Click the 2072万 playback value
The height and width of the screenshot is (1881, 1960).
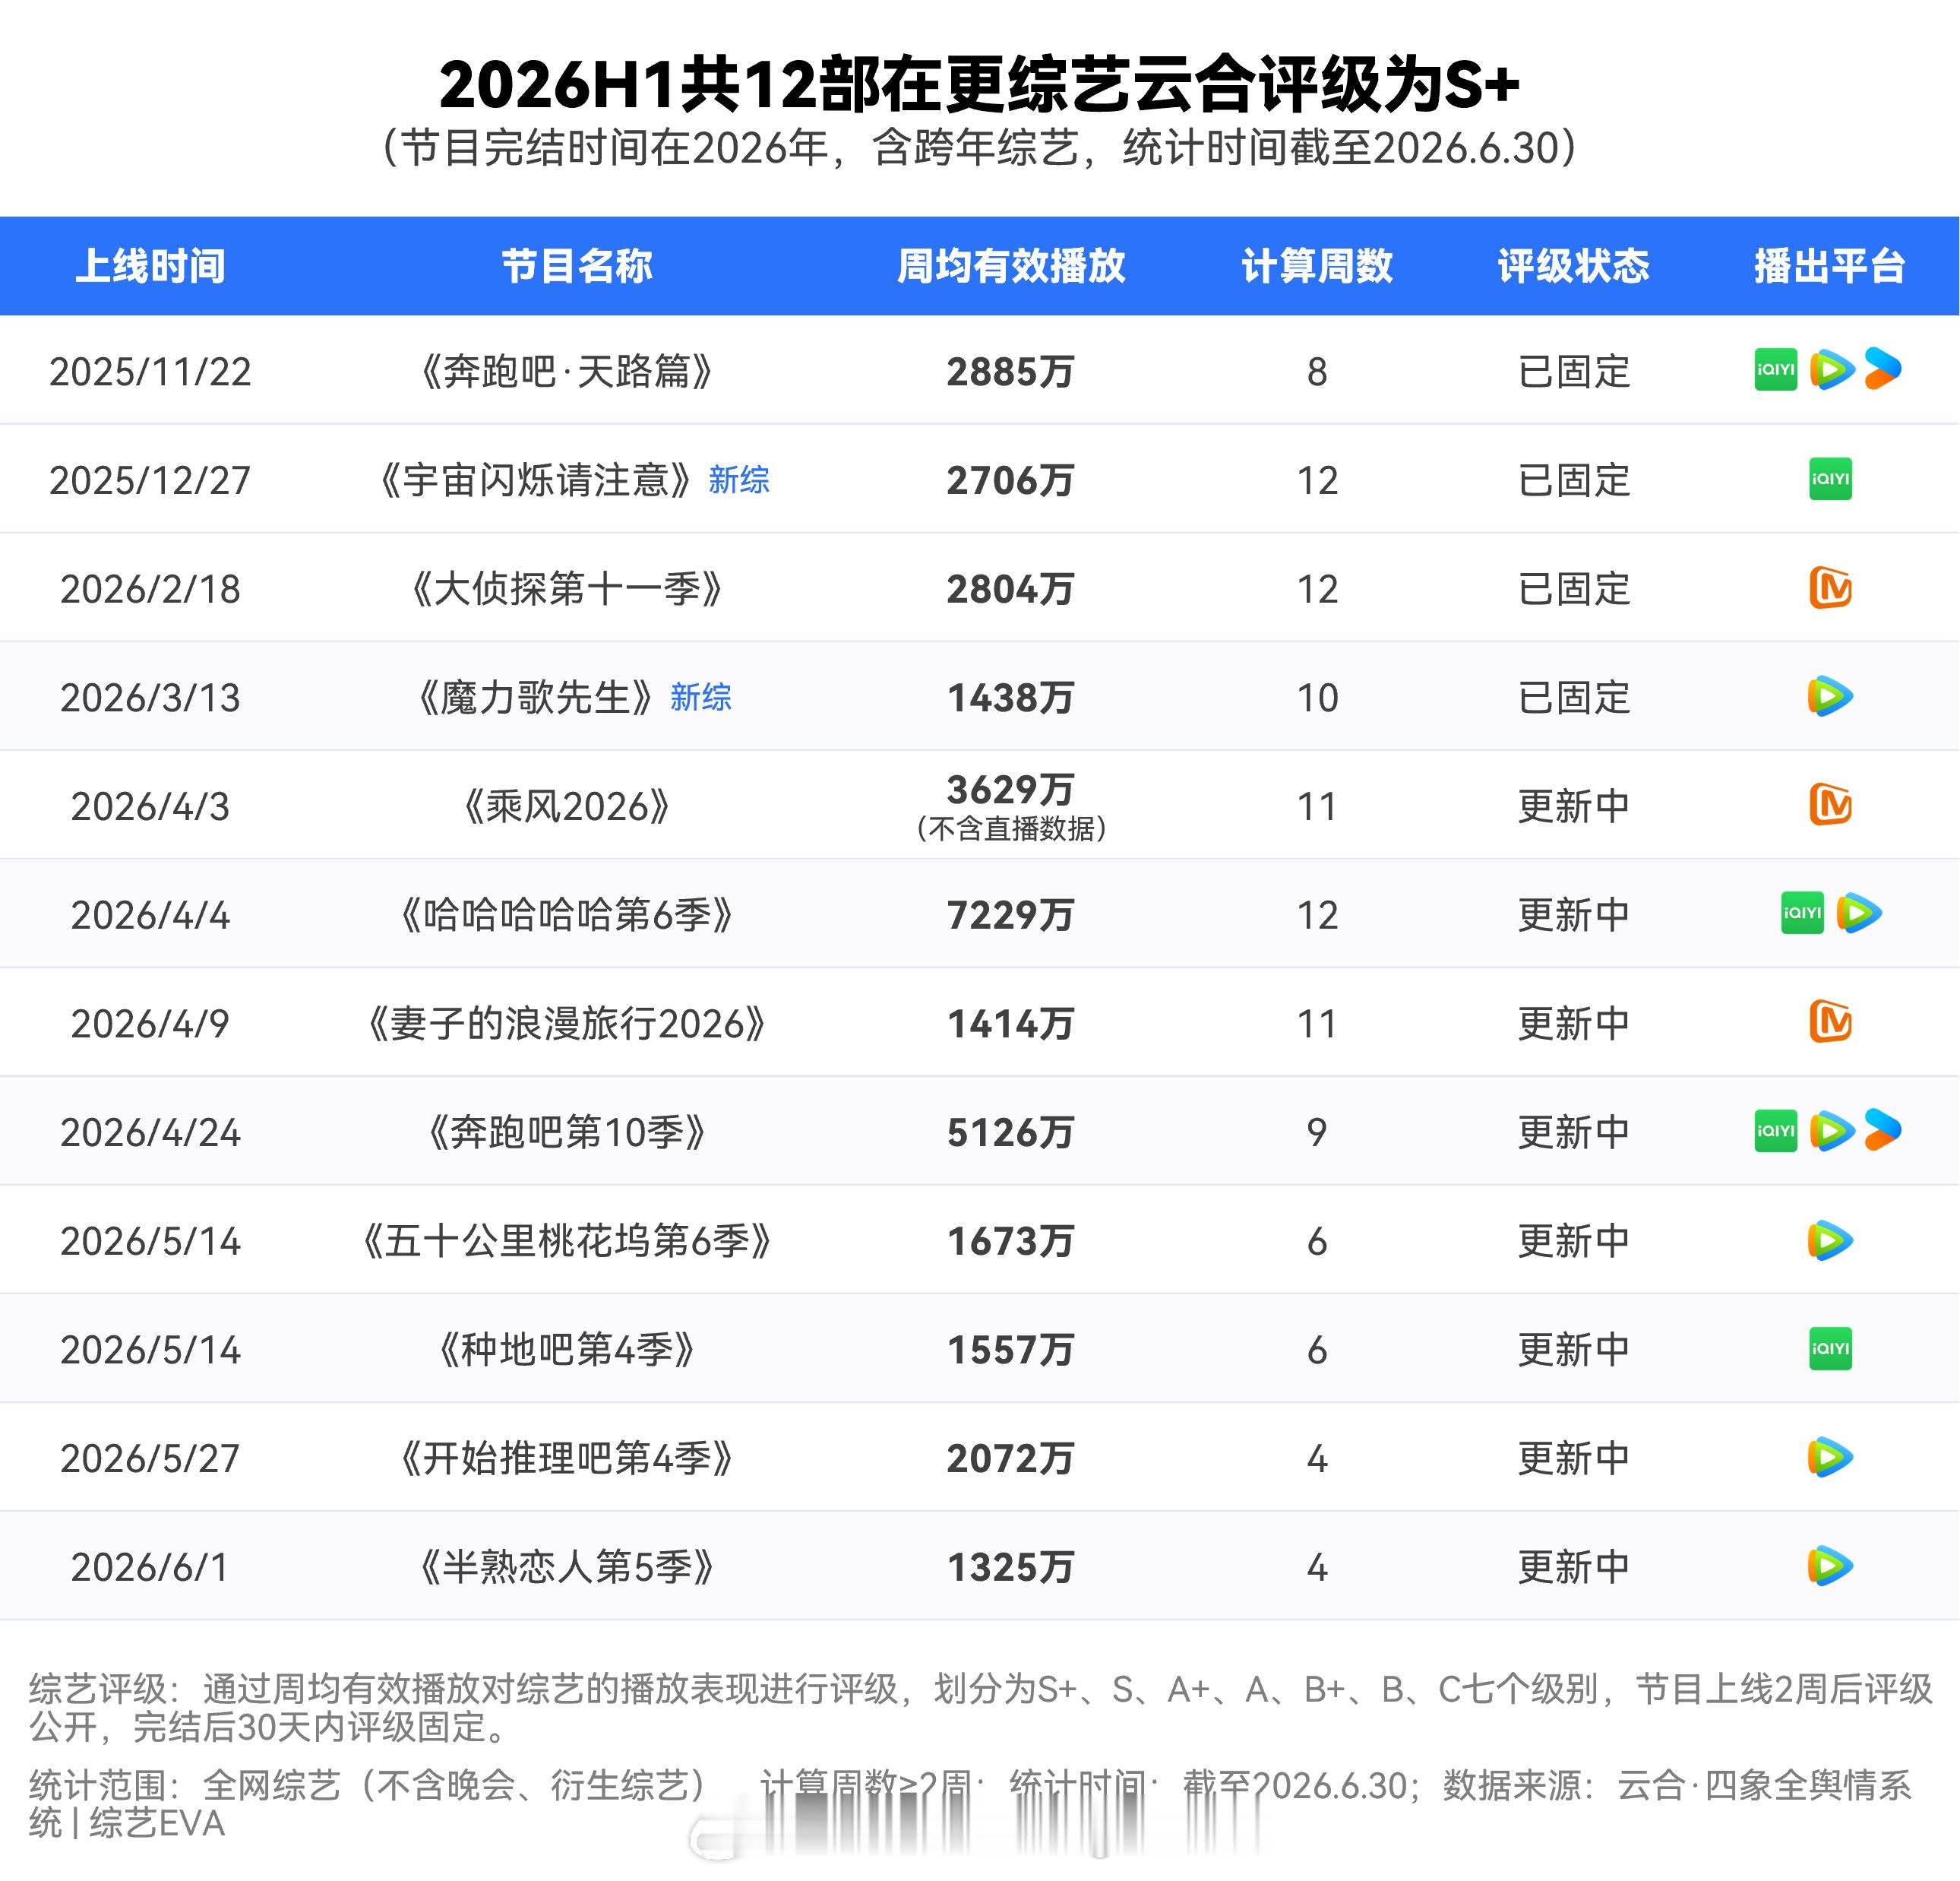click(1011, 1458)
